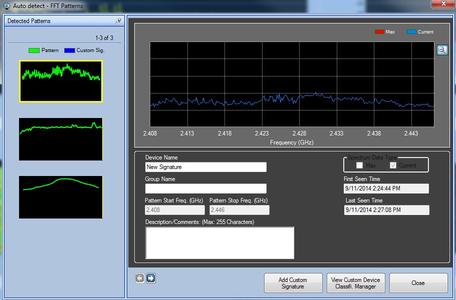The width and height of the screenshot is (456, 300).
Task: Toggle the Current spectrum data checkbox
Action: point(393,165)
